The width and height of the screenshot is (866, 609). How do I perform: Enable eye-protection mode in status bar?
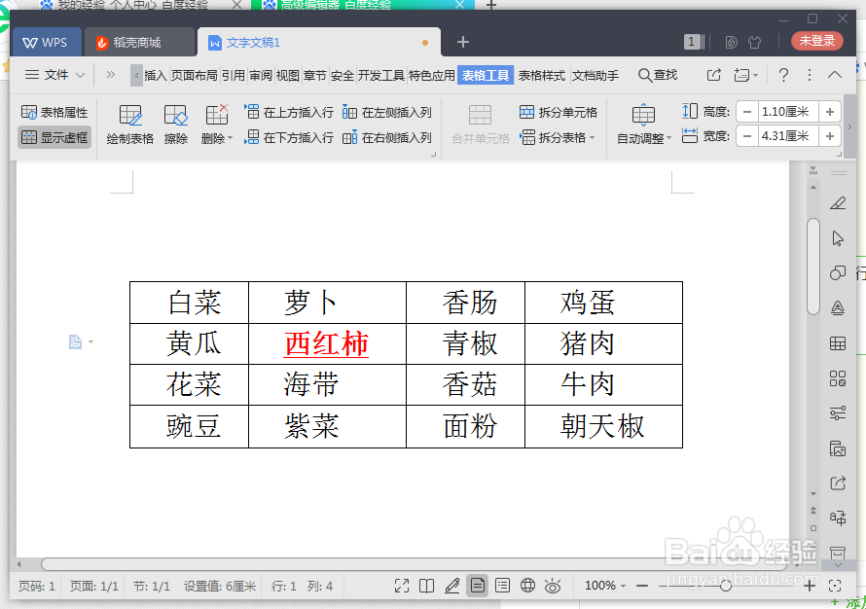click(x=553, y=586)
